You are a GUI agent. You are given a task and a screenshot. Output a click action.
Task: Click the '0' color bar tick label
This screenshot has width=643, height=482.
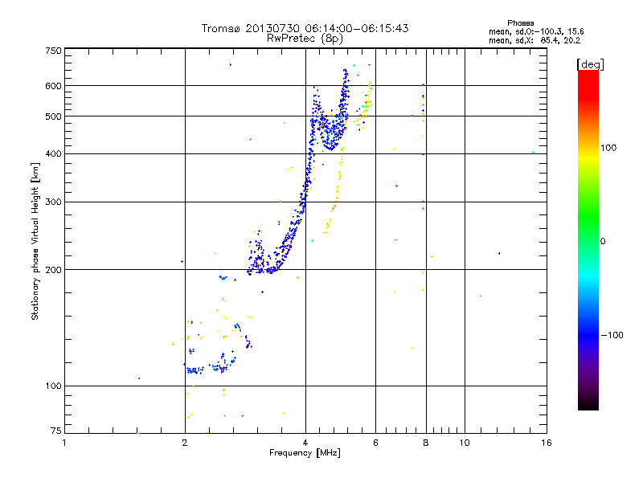(x=603, y=242)
